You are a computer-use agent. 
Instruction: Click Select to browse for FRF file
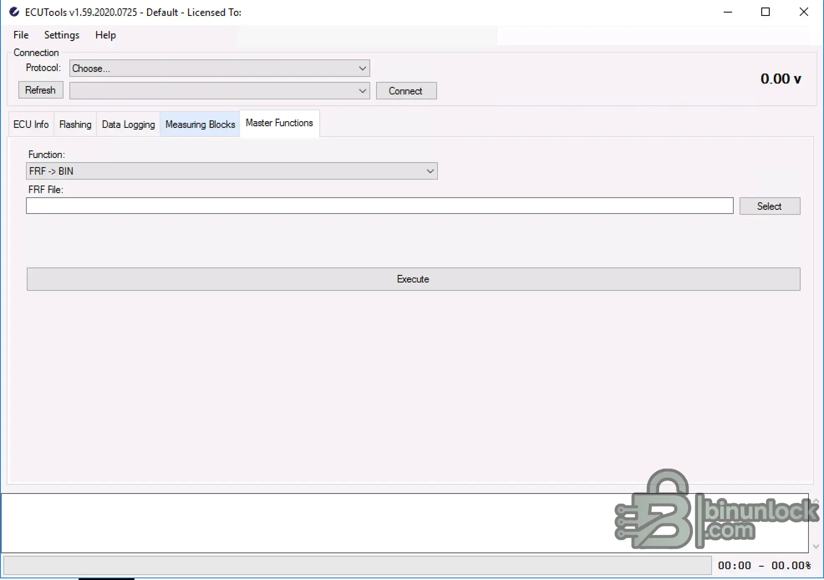tap(770, 206)
